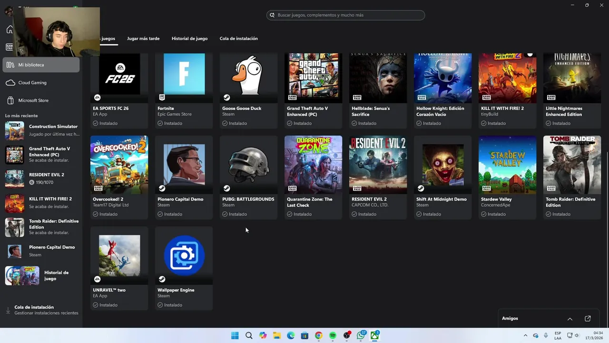Open the Overcooked! 2 game card
This screenshot has width=609, height=343.
click(119, 177)
